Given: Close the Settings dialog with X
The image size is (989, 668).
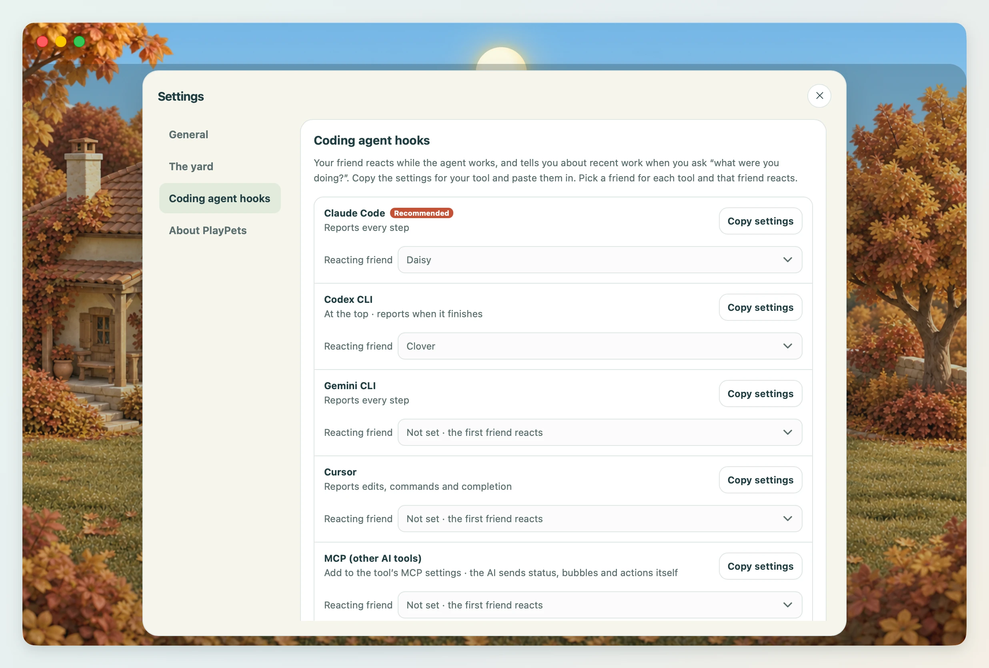Looking at the screenshot, I should (819, 96).
